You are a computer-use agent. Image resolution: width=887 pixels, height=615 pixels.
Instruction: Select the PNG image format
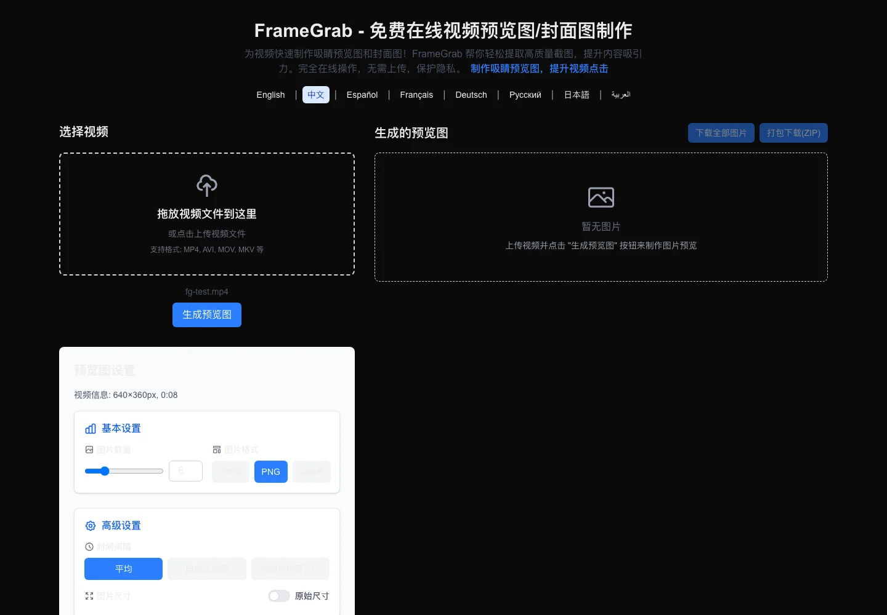(271, 472)
